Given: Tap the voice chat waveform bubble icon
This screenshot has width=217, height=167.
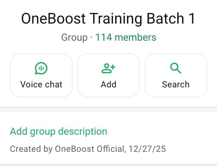Looking at the screenshot, I should coord(41,68).
